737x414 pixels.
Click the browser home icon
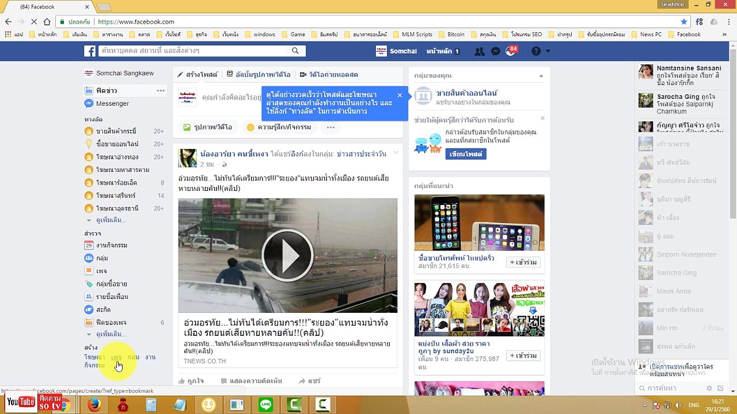click(x=47, y=22)
